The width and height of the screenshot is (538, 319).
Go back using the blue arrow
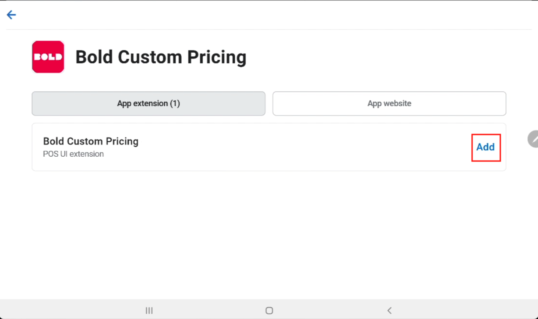[x=11, y=15]
